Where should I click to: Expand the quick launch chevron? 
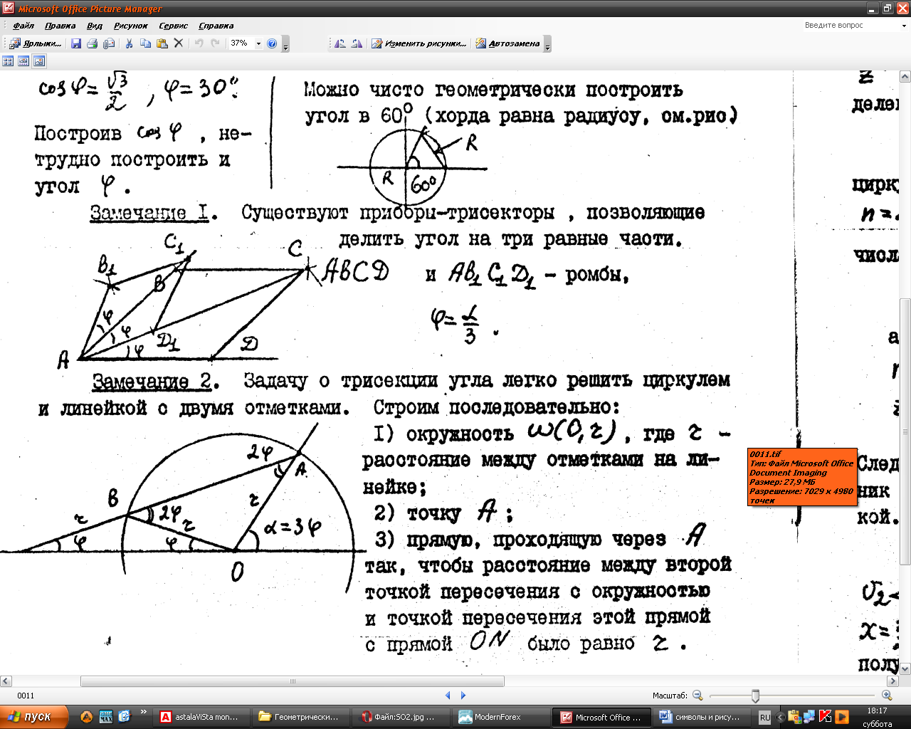coord(144,712)
